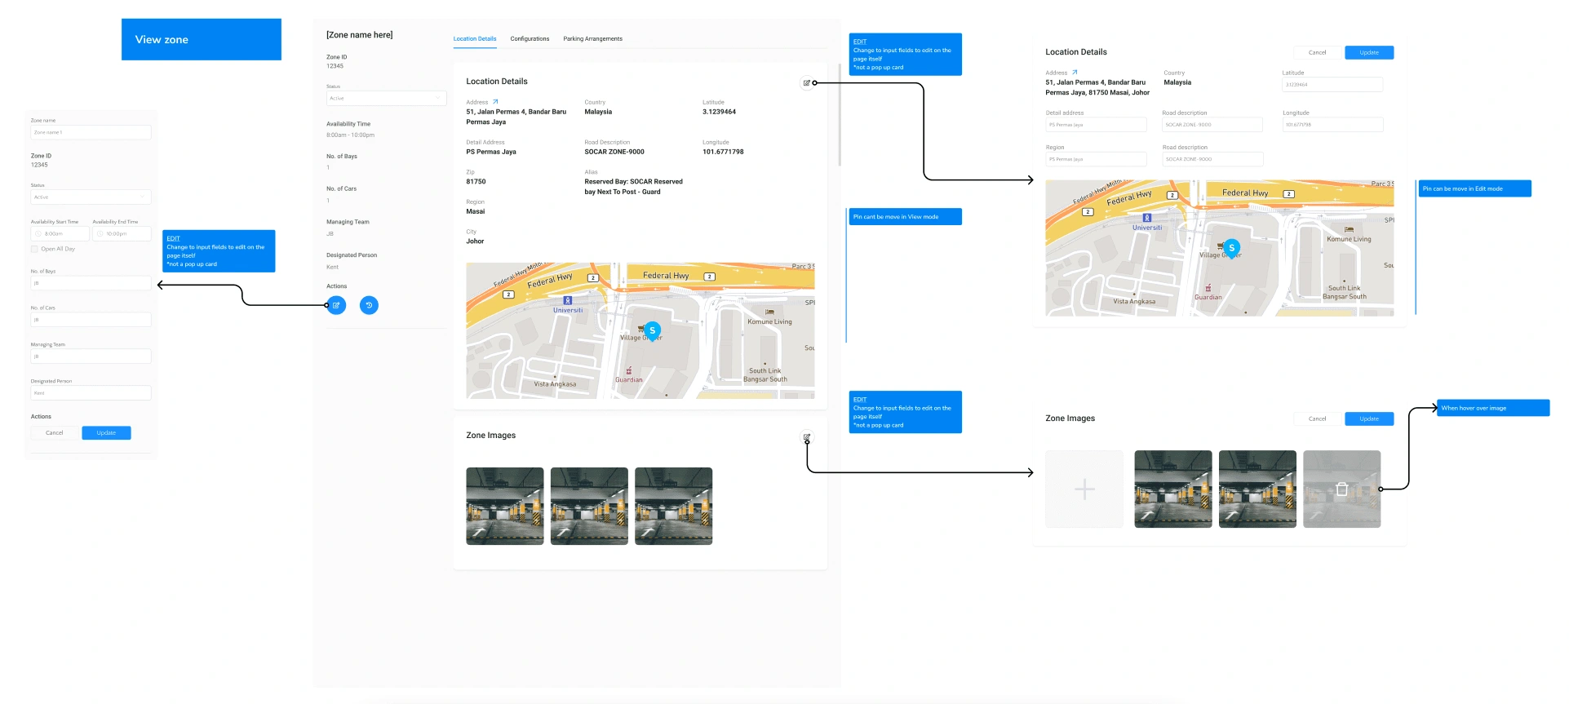1569x704 pixels.
Task: Click [Zone name here] heading
Action: [x=359, y=35]
